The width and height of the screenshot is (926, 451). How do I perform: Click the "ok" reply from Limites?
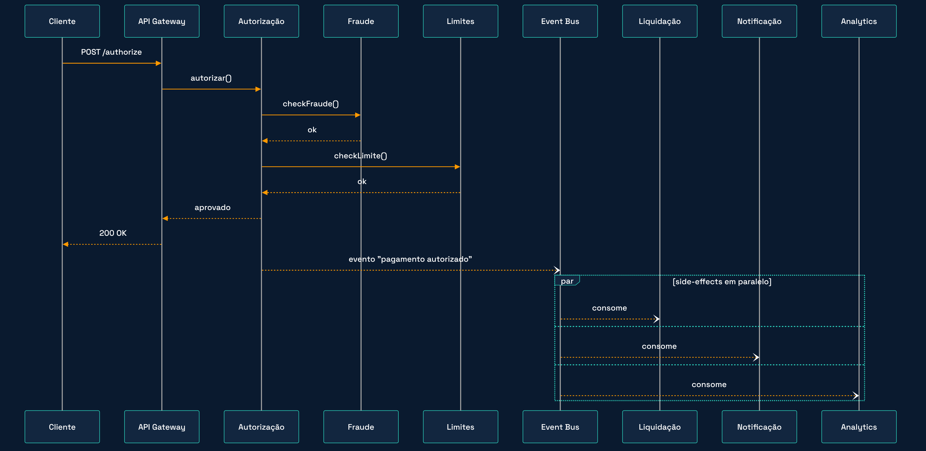tap(362, 181)
